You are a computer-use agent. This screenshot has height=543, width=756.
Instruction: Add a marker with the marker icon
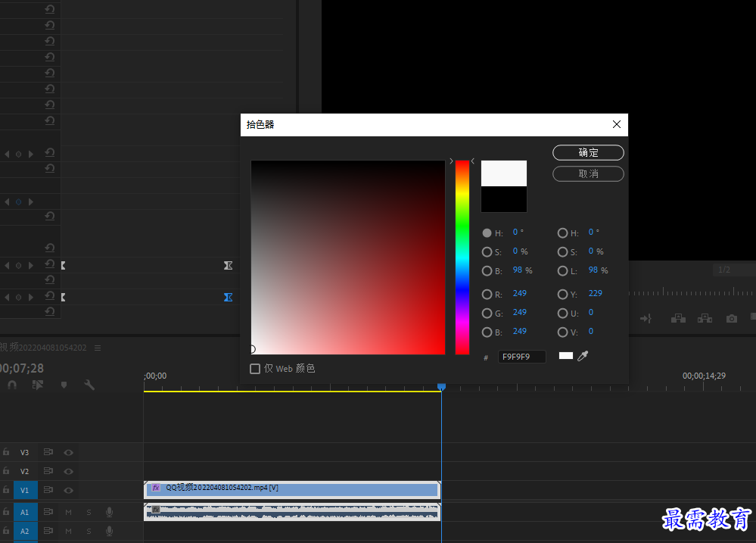tap(64, 385)
